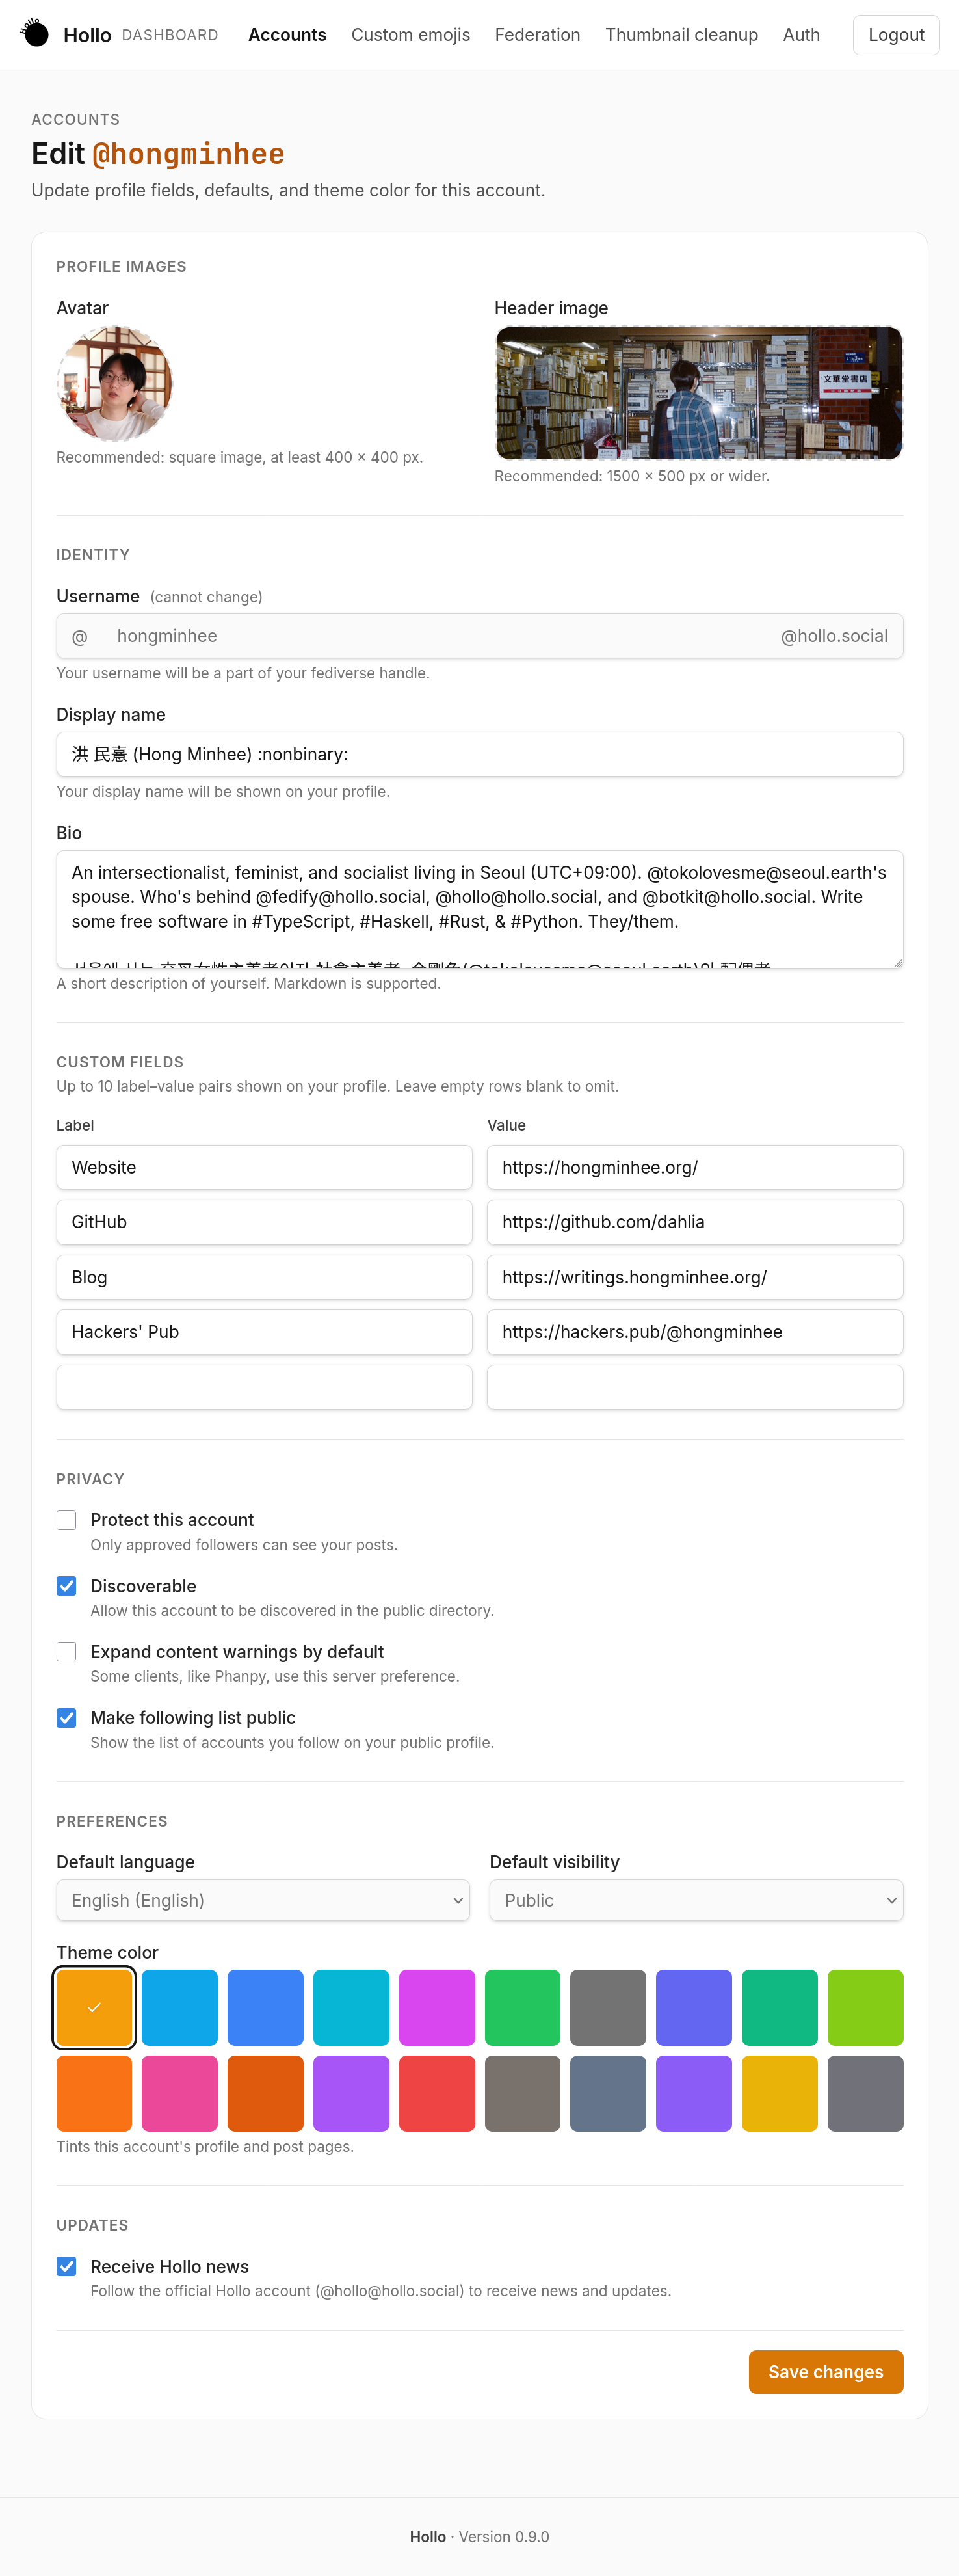
Task: Open the Default language dropdown
Action: click(264, 1900)
